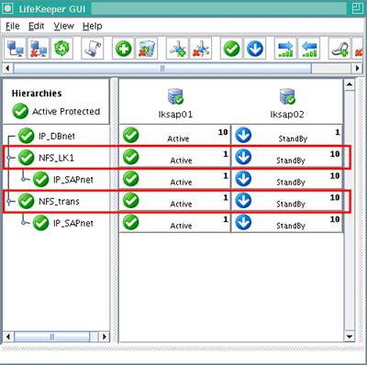This screenshot has height=365, width=367.
Task: Click the Extend Resource Hierarchy arrow icon
Action: [x=285, y=49]
